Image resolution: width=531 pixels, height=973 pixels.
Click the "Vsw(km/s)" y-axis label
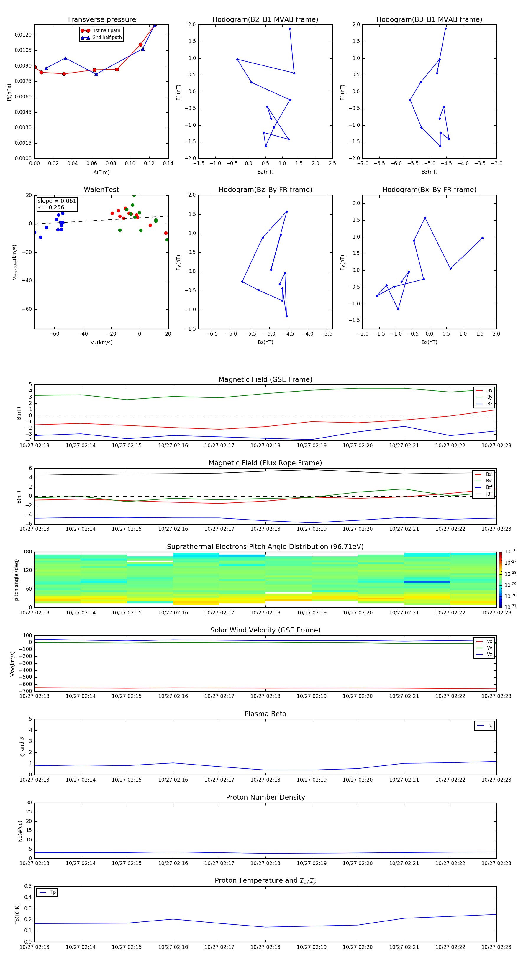(12, 663)
